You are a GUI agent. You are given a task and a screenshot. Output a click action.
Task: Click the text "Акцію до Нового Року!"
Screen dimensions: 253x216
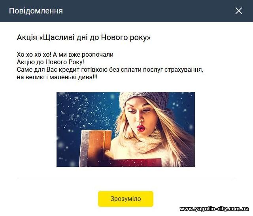click(x=50, y=62)
